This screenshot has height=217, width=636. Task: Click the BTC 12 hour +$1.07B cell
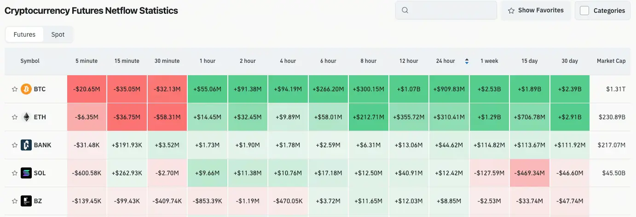point(409,89)
